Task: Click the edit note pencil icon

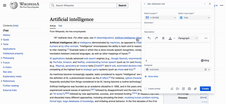Action: point(183,89)
